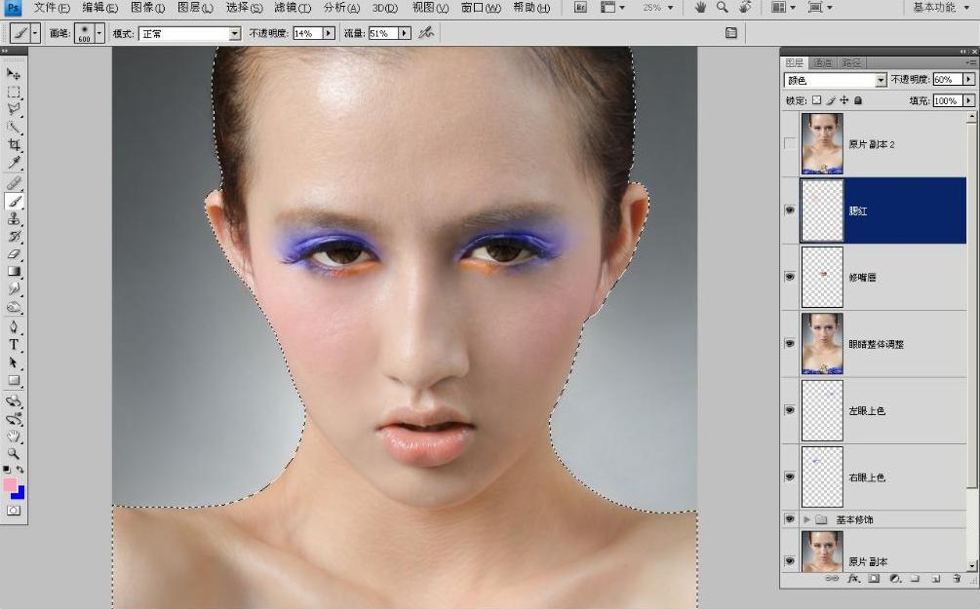Toggle Quick Mask mode

click(x=13, y=511)
